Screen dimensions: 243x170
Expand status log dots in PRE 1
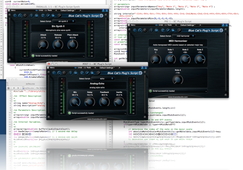coord(206,91)
